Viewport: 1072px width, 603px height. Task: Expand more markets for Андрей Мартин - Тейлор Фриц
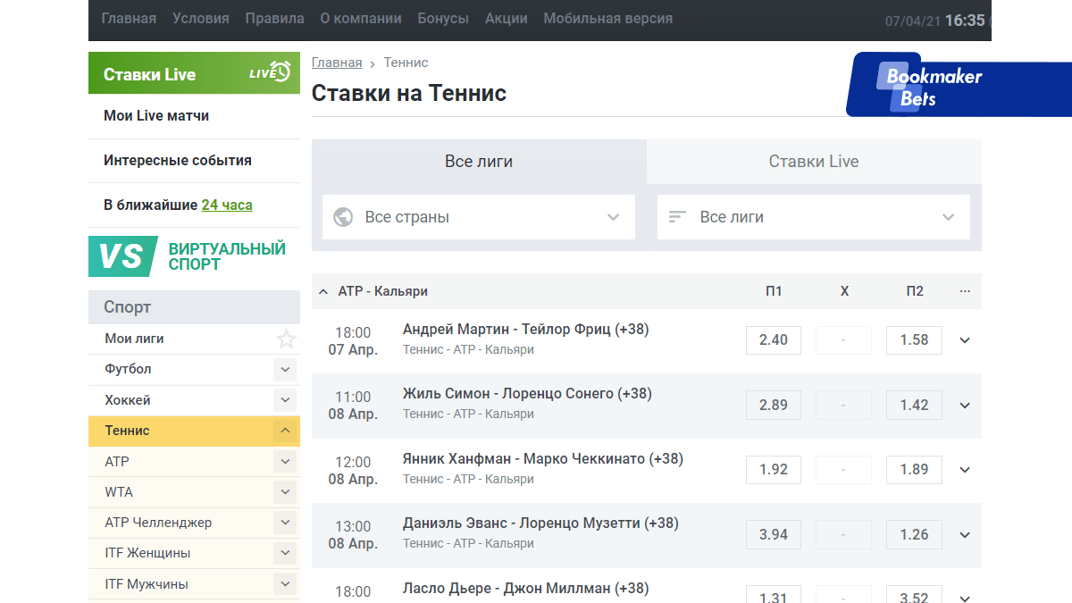964,340
